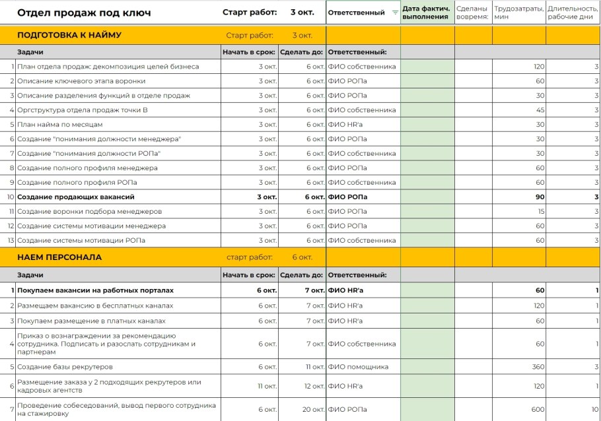
Task: Click the 'Сделаны вовремя' column header
Action: click(473, 13)
